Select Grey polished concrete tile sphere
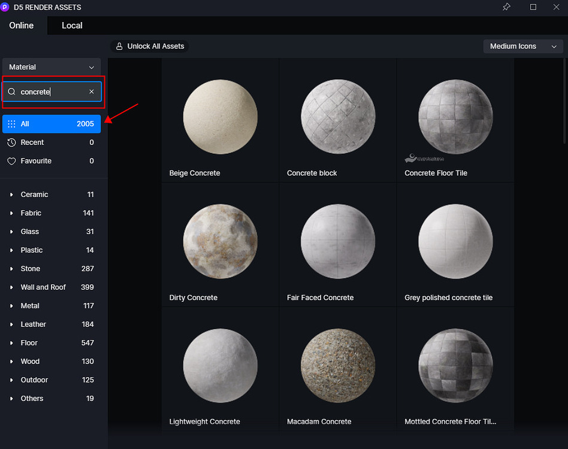Screen dimensions: 568x449 point(455,241)
